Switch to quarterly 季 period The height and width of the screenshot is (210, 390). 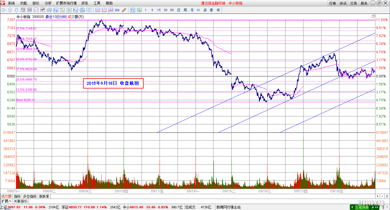212,10
